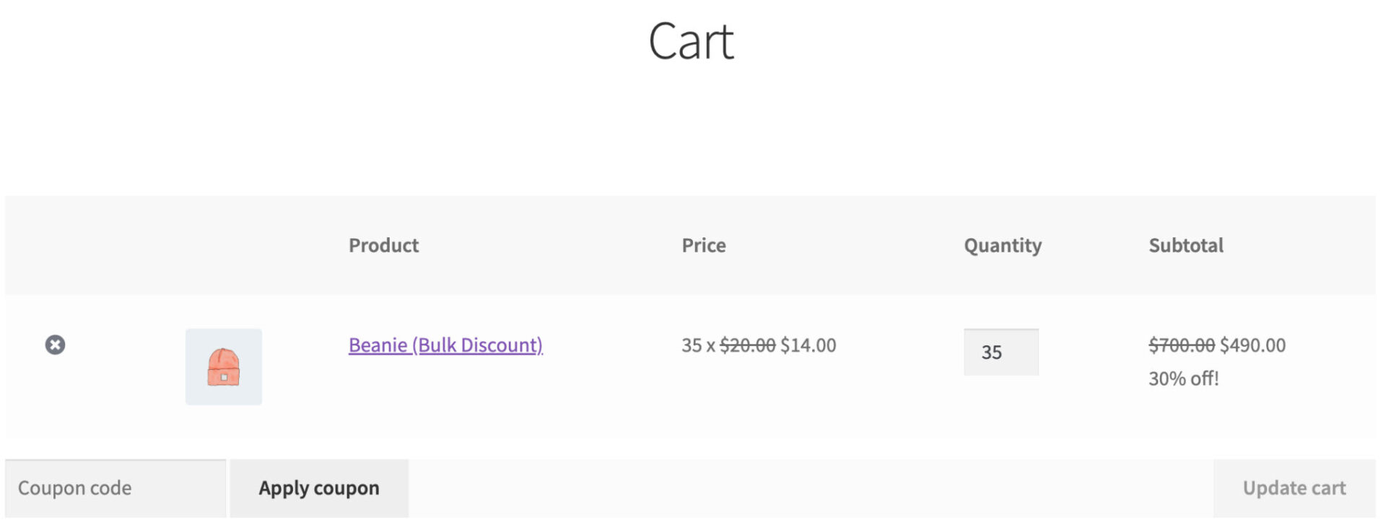Click the beanie icon inside the thumbnail
This screenshot has height=530, width=1386.
click(x=224, y=366)
